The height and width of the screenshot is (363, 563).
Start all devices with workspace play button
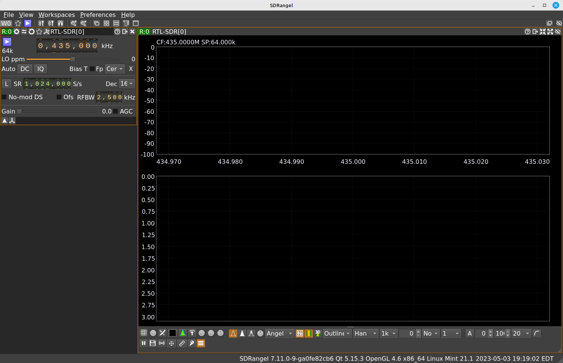[x=27, y=23]
